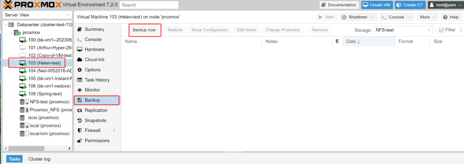This screenshot has height=164, width=464.
Task: Open the Backup tab
Action: pyautogui.click(x=97, y=100)
